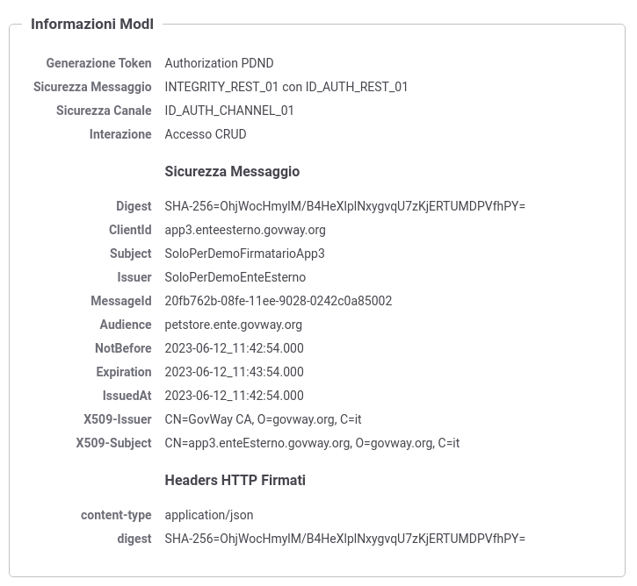
Task: Click the Informazioni ModI panel title
Action: 92,24
